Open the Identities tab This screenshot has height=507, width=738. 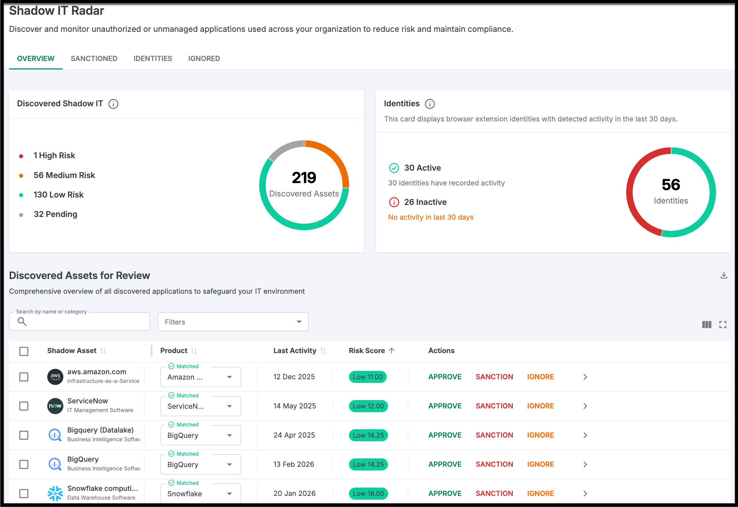[x=152, y=59]
